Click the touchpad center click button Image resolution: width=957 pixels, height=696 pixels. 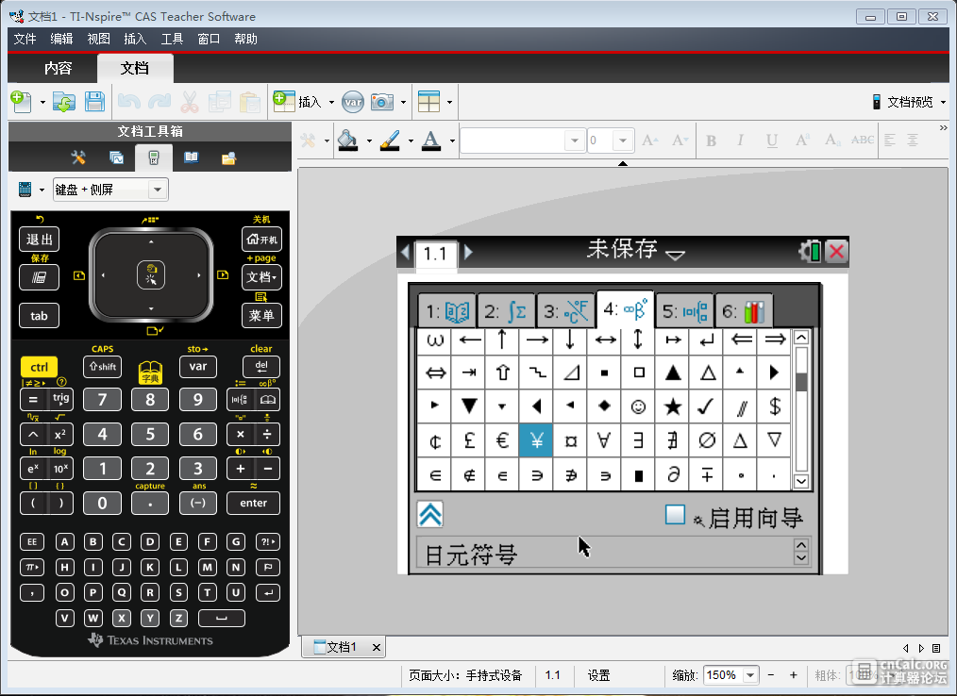(x=151, y=275)
